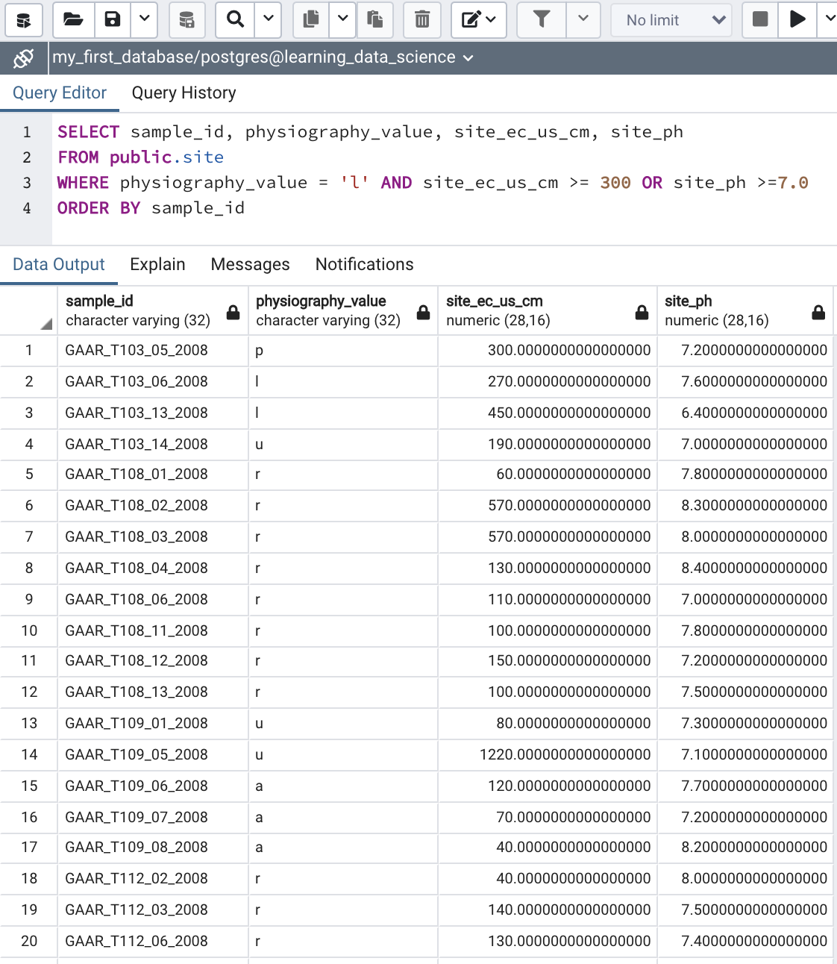Open file with the folder icon
The height and width of the screenshot is (964, 837).
(73, 19)
